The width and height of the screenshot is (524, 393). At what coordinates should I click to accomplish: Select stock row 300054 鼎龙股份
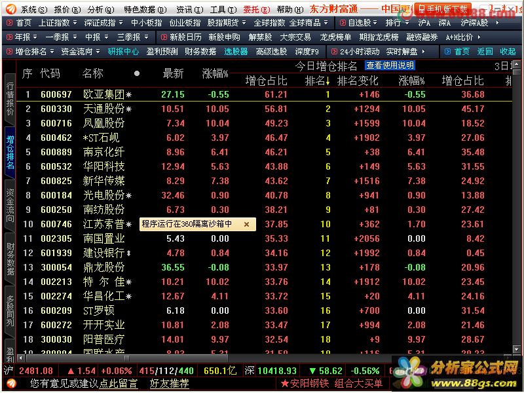tap(264, 267)
